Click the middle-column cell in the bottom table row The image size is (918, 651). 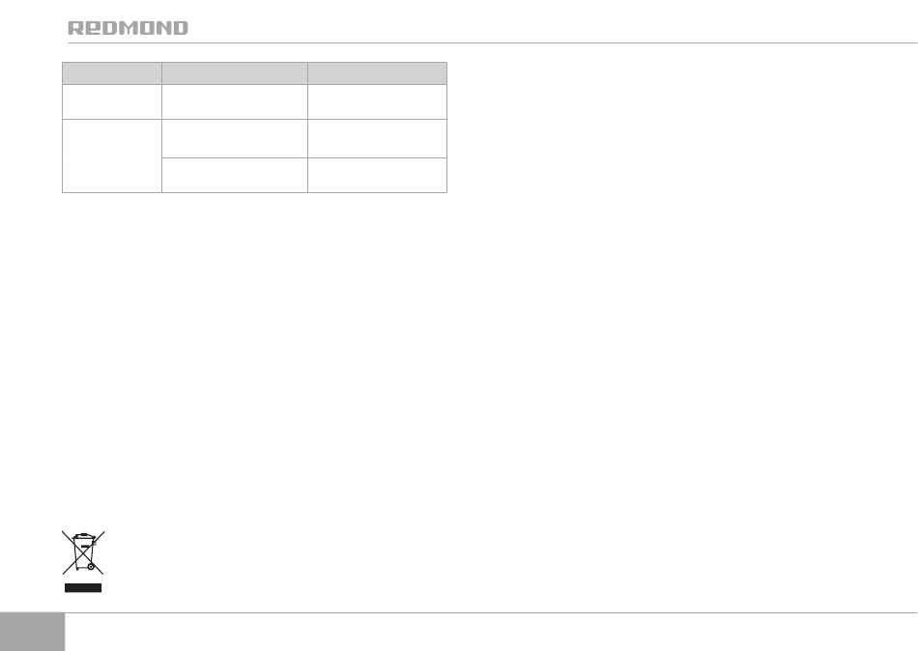point(235,175)
